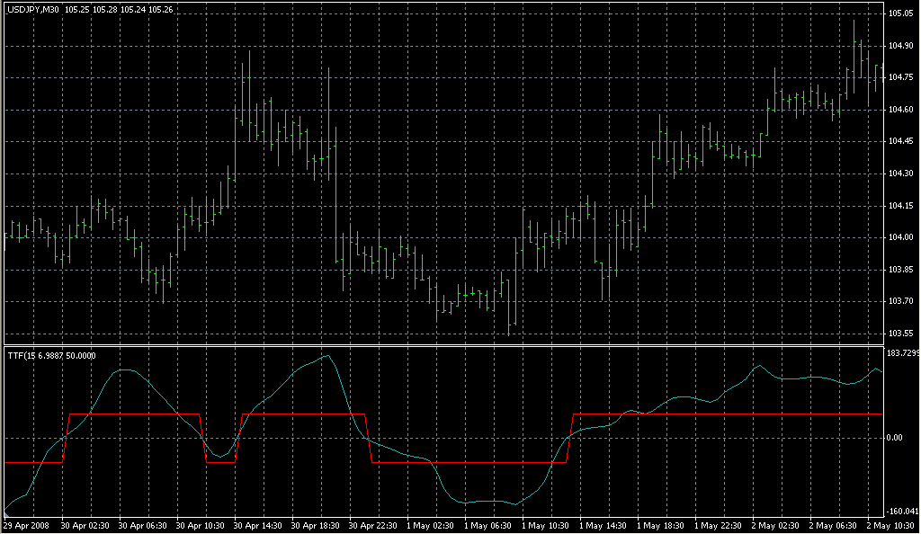Click the 105.05 price axis label
Image resolution: width=921 pixels, height=534 pixels.
[902, 14]
